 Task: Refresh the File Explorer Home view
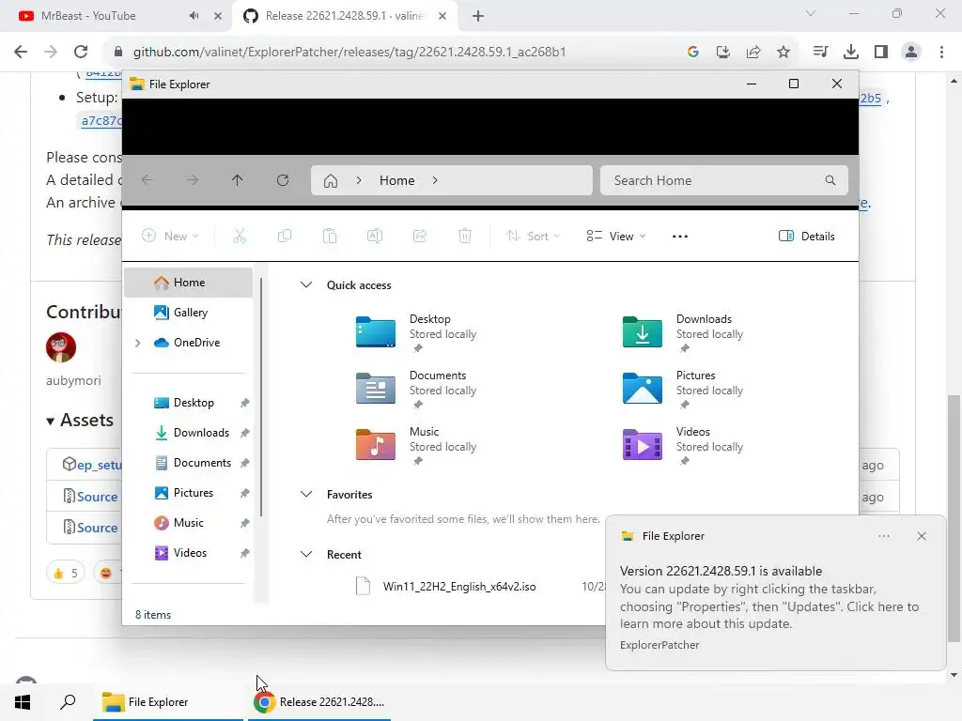coord(283,180)
